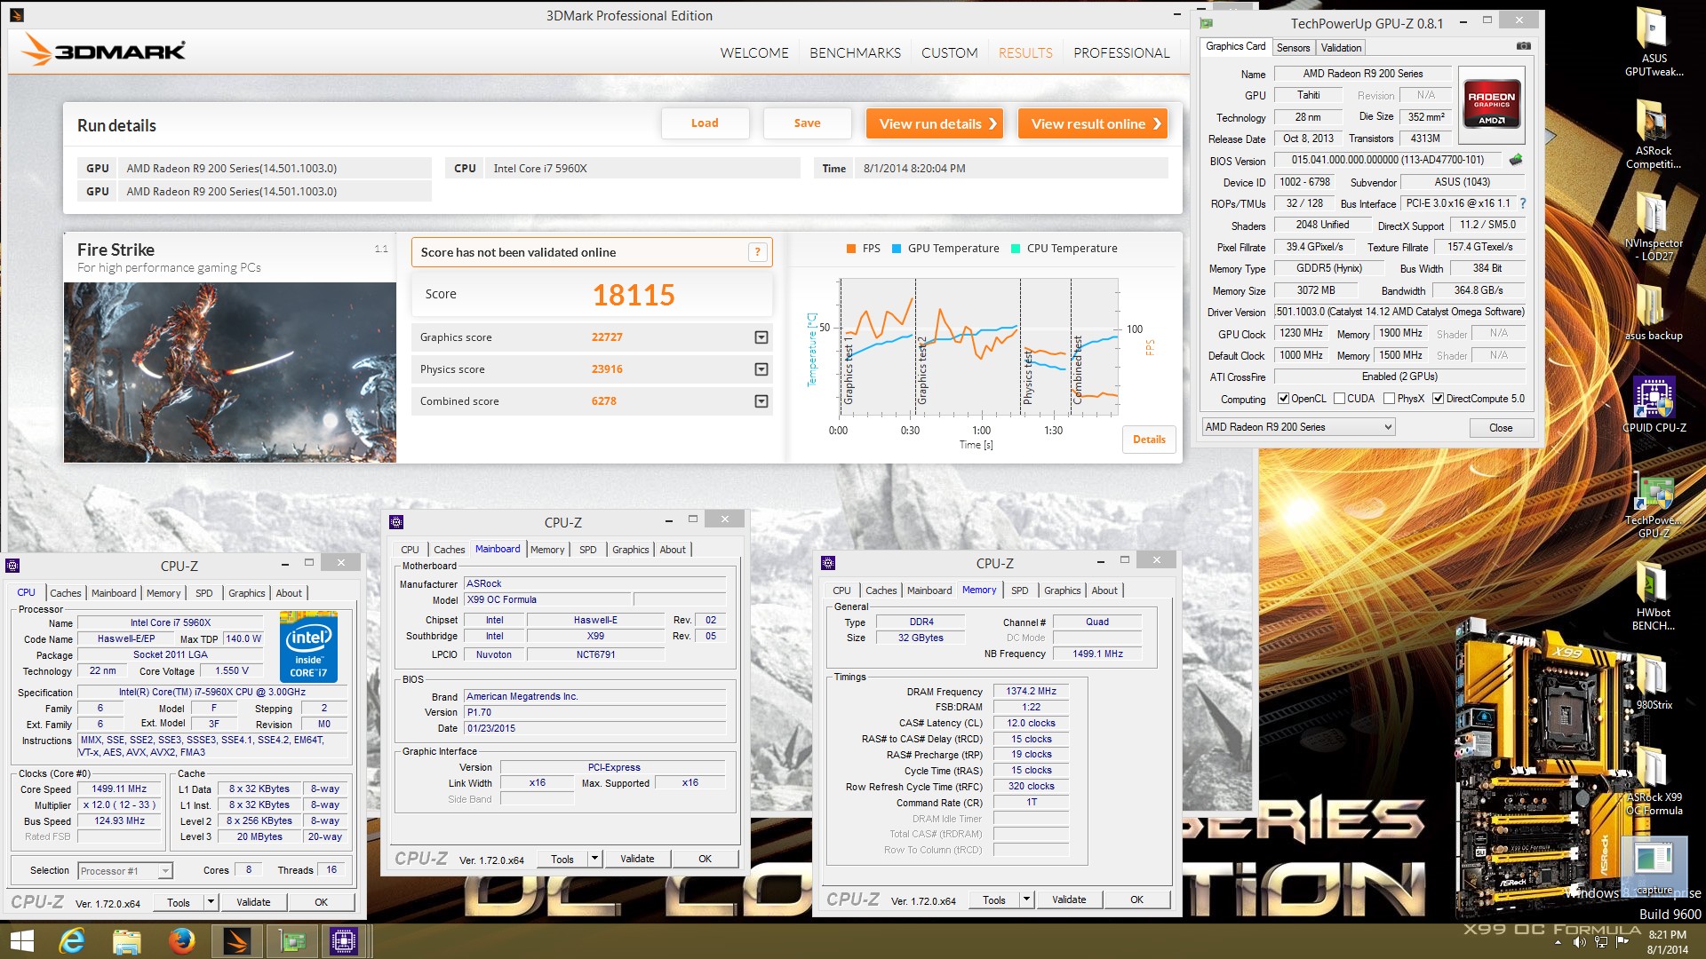Viewport: 1706px width, 959px height.
Task: Click the Bus Interface question mark in GPU-Z
Action: (x=1522, y=203)
